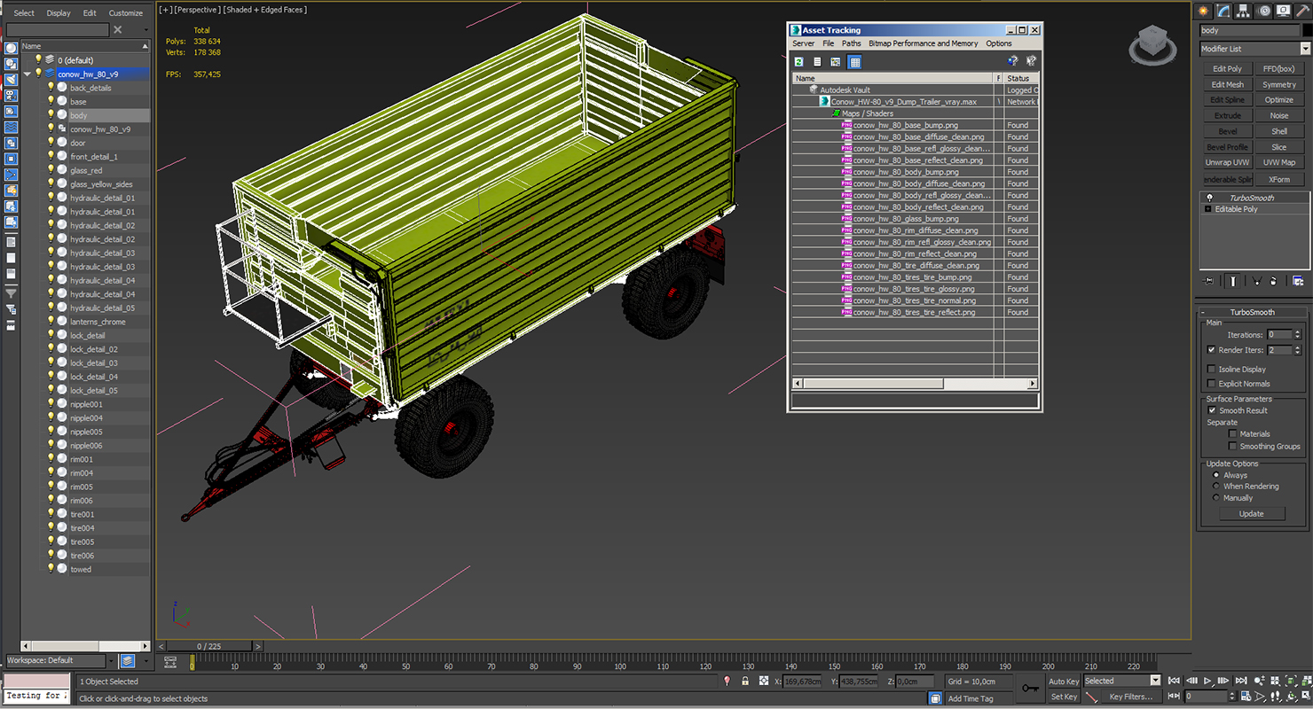This screenshot has height=709, width=1313.
Task: Click the layer manager icon near Workspace
Action: coord(128,660)
